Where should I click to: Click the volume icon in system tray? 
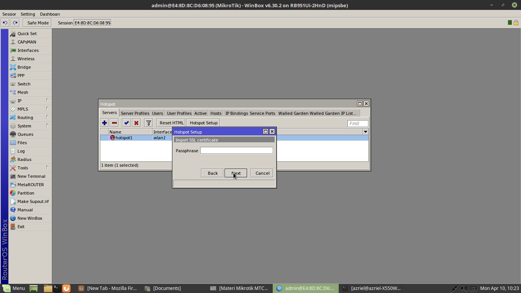click(x=464, y=288)
